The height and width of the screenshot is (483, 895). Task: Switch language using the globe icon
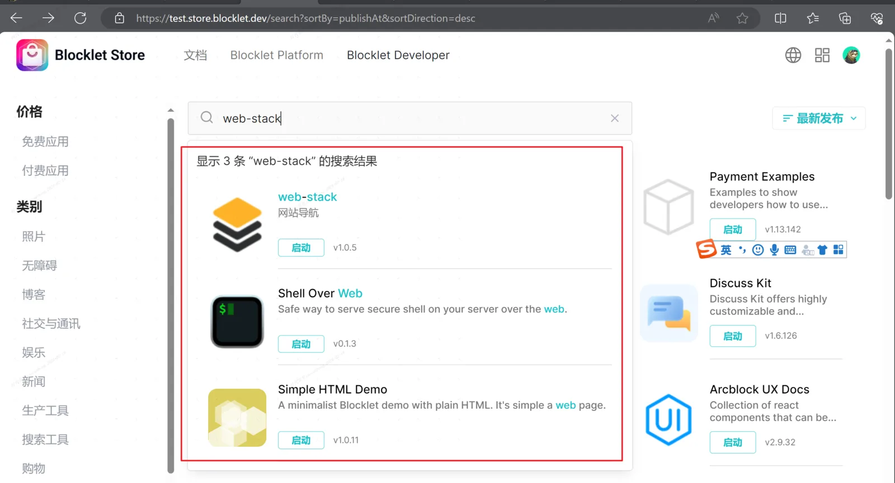pos(793,55)
